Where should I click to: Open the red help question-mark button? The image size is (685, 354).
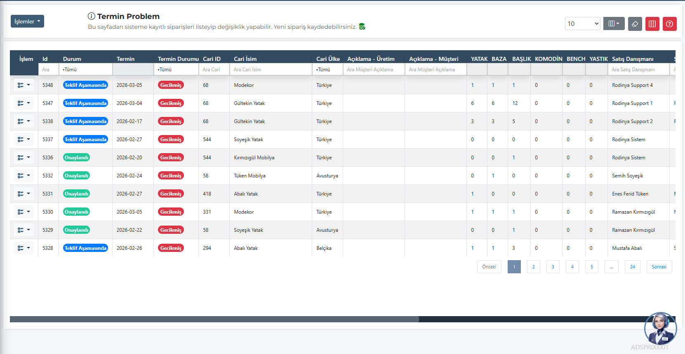pos(670,24)
